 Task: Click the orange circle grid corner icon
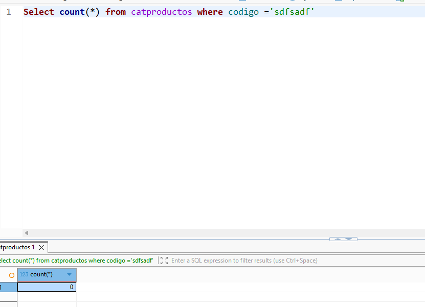click(x=12, y=275)
